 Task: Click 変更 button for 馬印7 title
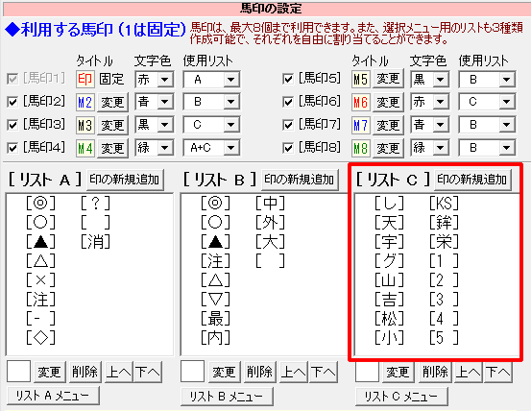(388, 125)
